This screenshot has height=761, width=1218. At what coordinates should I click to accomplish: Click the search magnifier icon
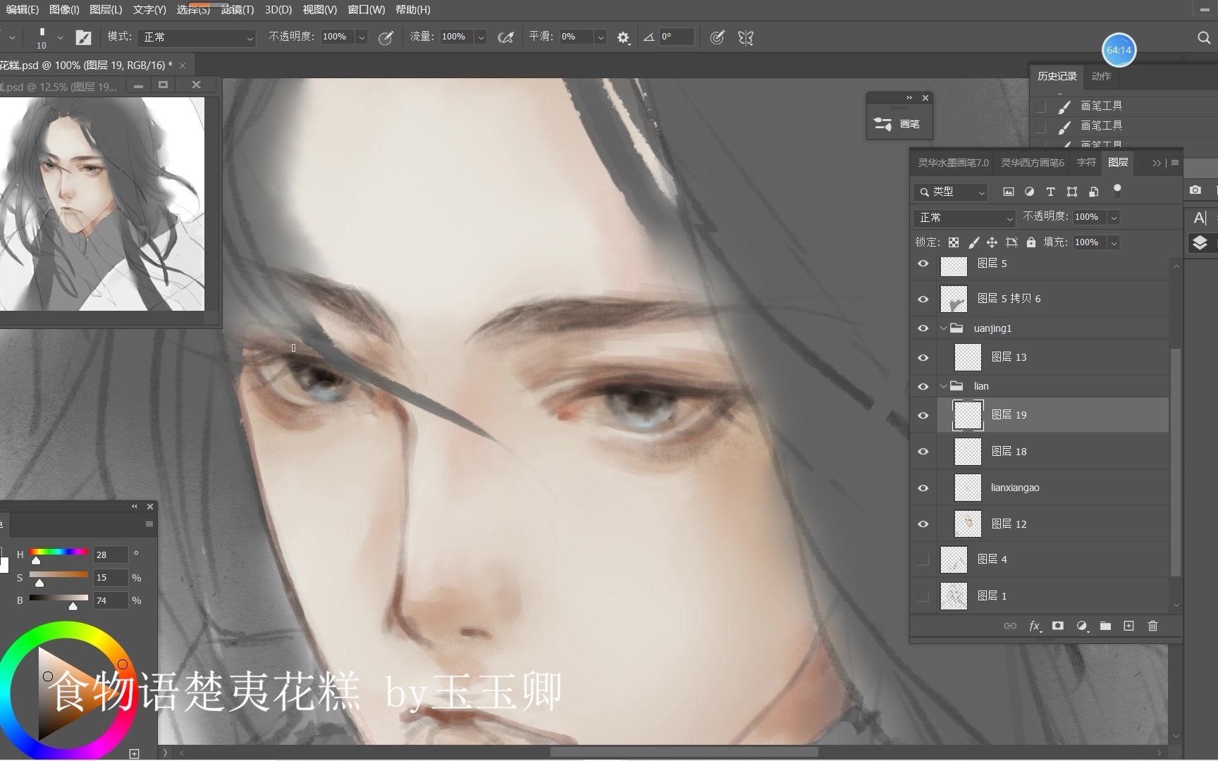pos(1204,37)
